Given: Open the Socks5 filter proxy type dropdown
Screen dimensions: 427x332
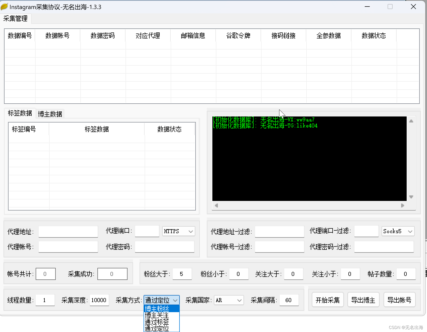Looking at the screenshot, I should [398, 231].
